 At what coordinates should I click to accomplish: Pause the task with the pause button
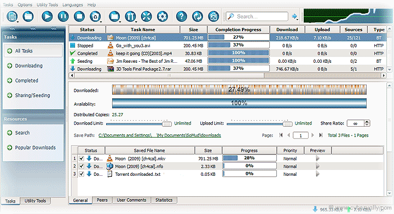click(63, 16)
